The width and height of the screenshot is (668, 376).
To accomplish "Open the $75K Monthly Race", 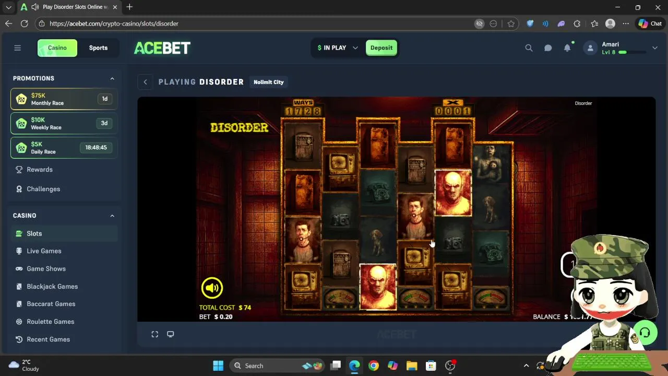I will 64,99.
